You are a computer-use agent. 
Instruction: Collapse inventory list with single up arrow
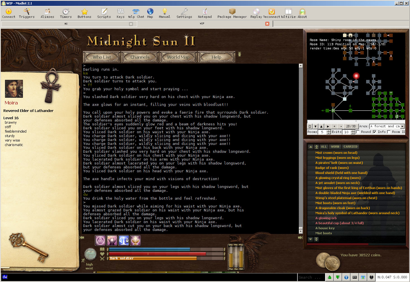[x=311, y=147]
